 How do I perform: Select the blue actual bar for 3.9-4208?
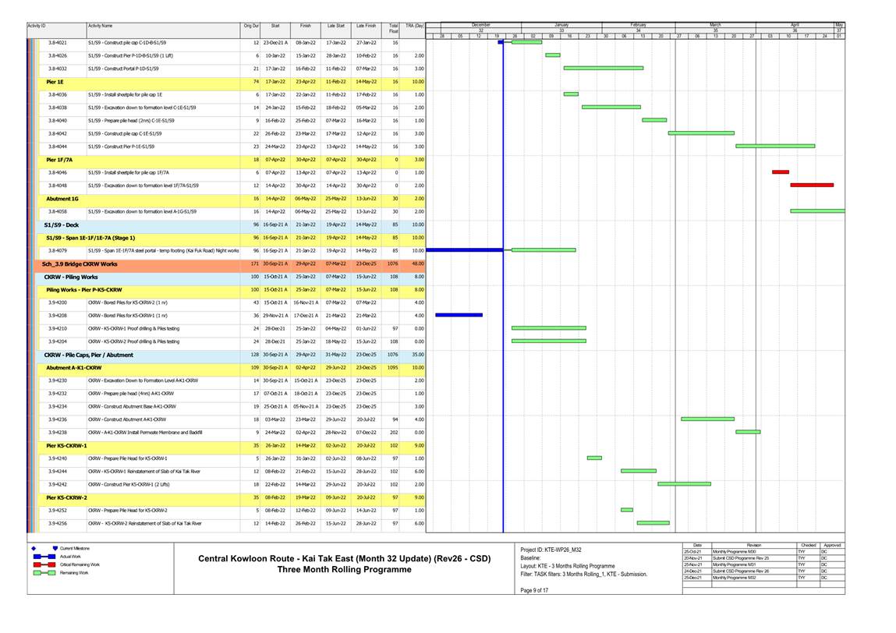[459, 315]
